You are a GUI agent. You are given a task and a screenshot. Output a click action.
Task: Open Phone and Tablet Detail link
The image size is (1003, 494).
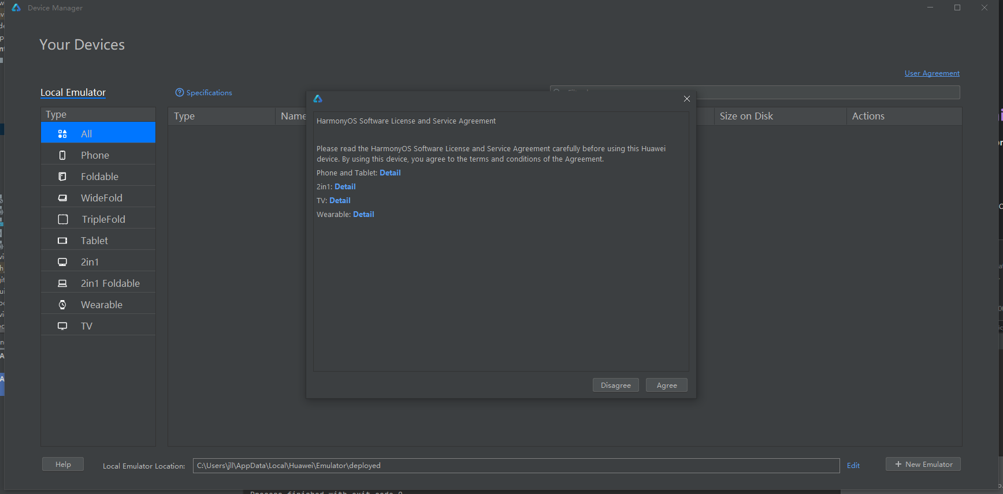[x=390, y=173]
